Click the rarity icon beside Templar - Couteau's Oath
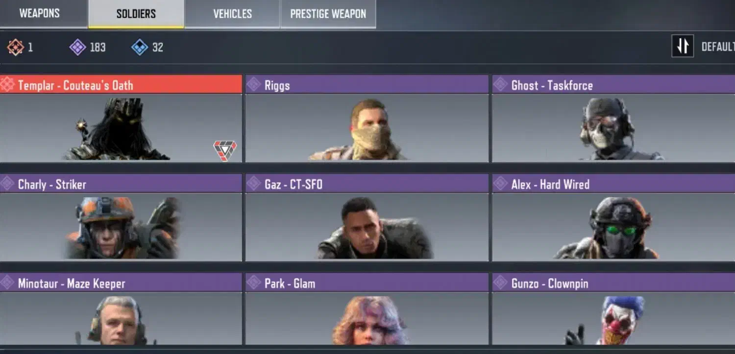Viewport: 735px width, 354px height. [x=7, y=85]
